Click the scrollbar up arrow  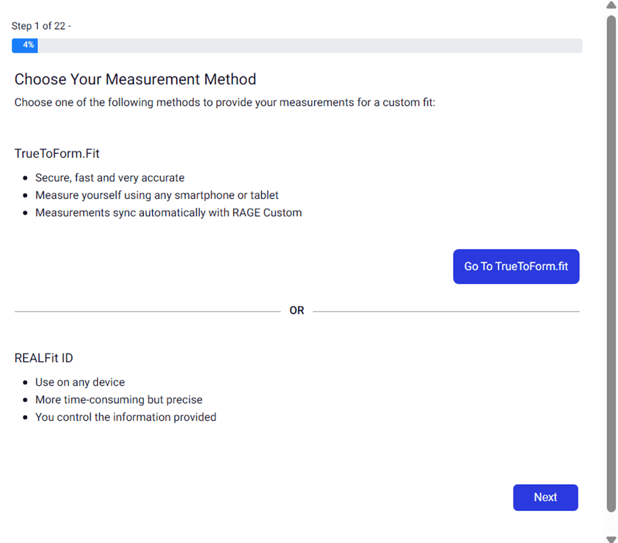point(611,6)
